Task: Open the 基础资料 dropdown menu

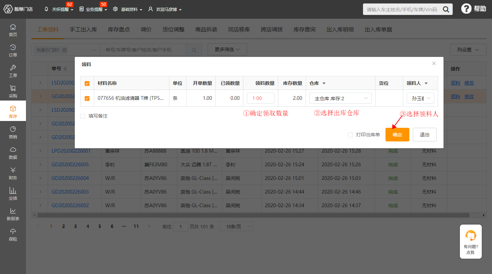Action: [x=128, y=10]
